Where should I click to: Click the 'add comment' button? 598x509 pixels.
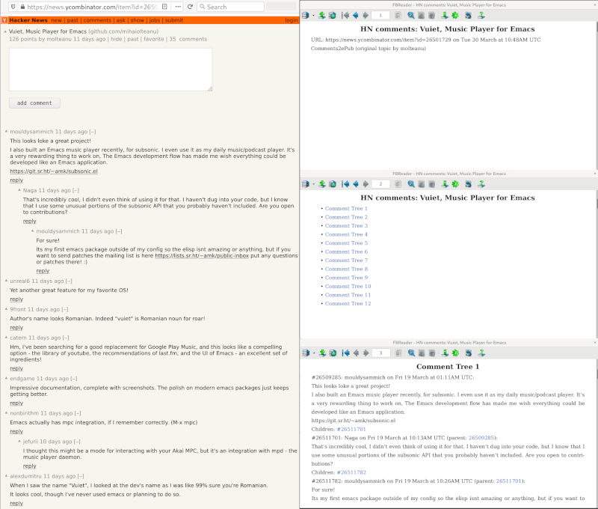[34, 103]
